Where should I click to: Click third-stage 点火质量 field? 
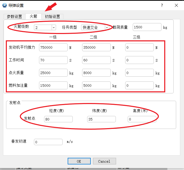click(x=139, y=73)
